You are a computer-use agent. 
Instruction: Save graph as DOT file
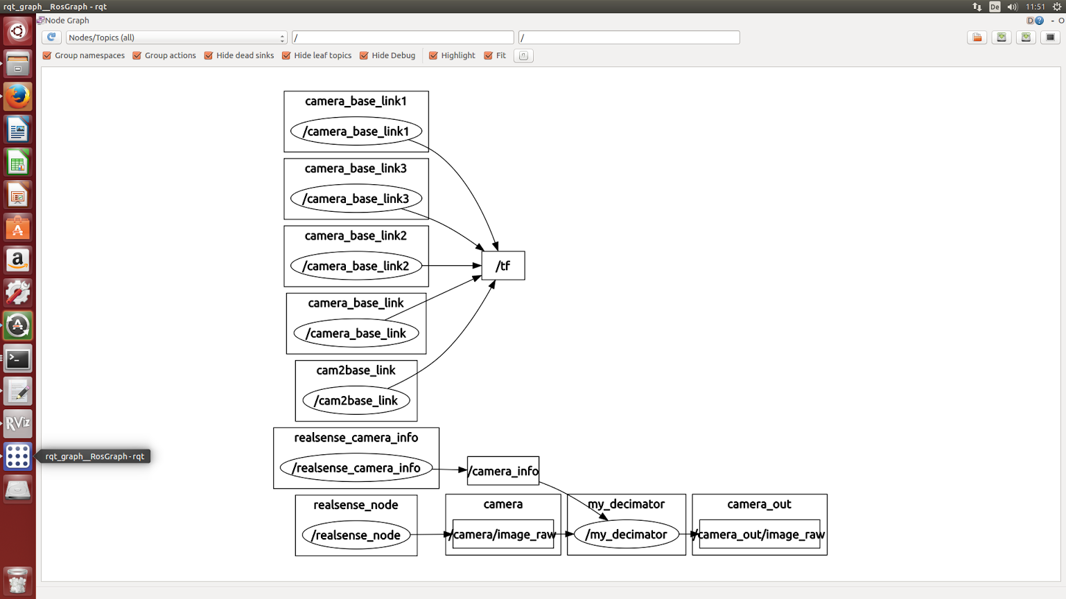click(1002, 37)
